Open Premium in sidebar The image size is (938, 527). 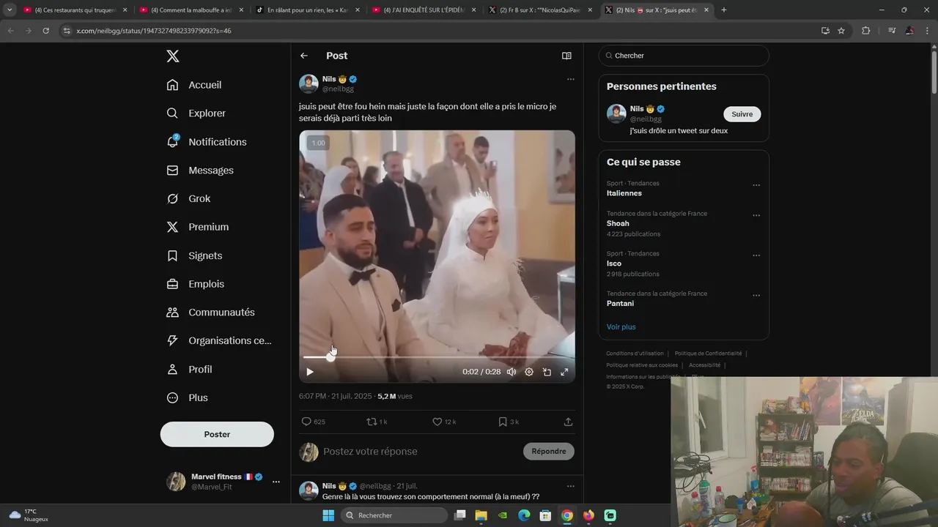(x=198, y=227)
